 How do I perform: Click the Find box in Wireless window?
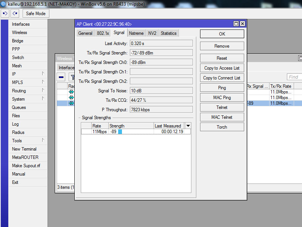pos(294,77)
